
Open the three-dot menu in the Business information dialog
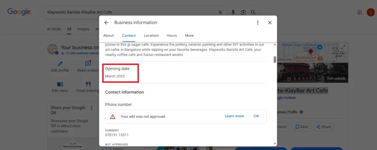pos(258,22)
